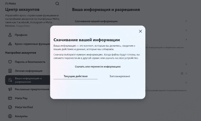Click Meta Verified badge icon
The image size is (201, 121).
tap(10, 107)
